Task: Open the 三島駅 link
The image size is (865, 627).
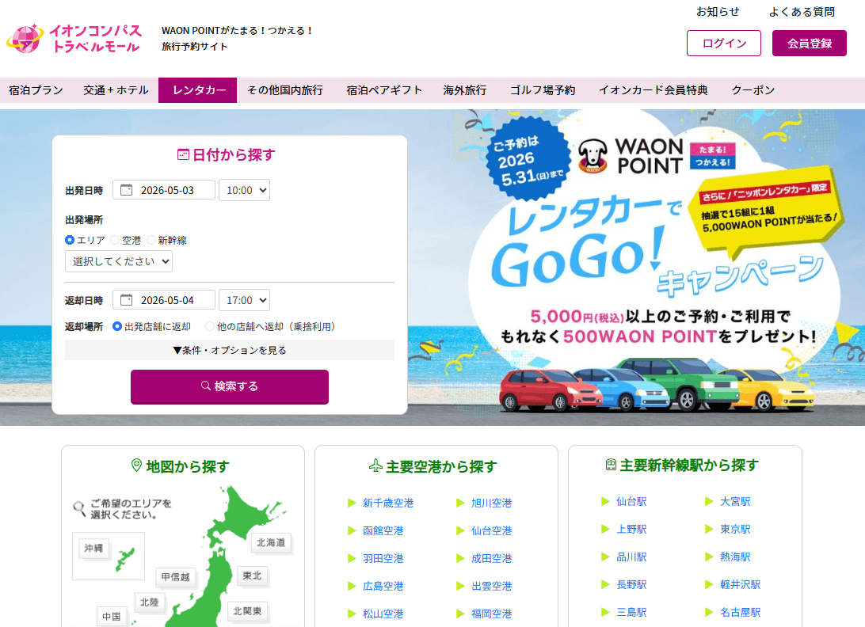Action: tap(631, 612)
